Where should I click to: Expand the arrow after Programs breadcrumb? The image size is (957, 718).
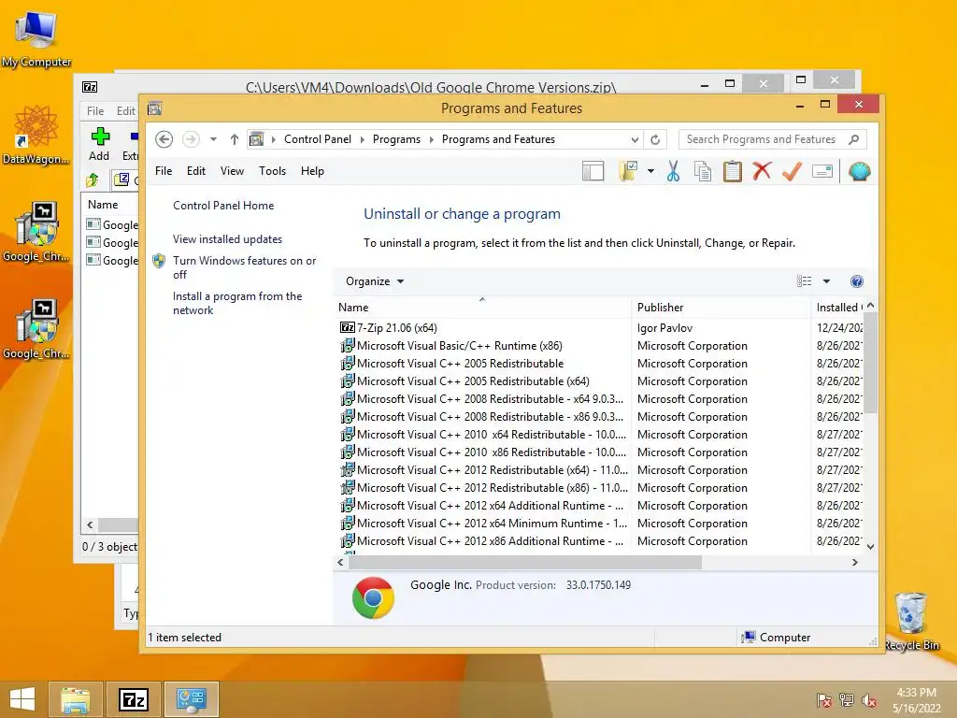tap(432, 140)
